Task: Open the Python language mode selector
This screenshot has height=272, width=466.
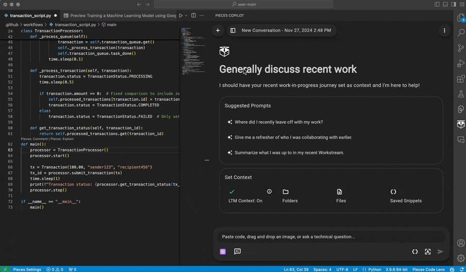Action: [x=374, y=269]
